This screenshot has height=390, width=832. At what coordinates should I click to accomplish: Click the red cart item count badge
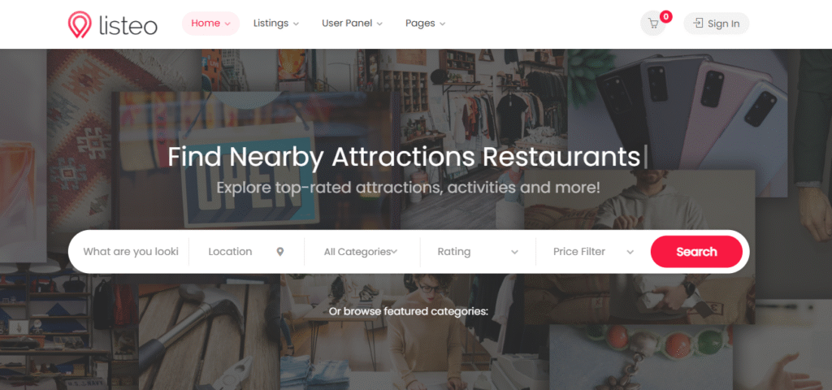(666, 16)
